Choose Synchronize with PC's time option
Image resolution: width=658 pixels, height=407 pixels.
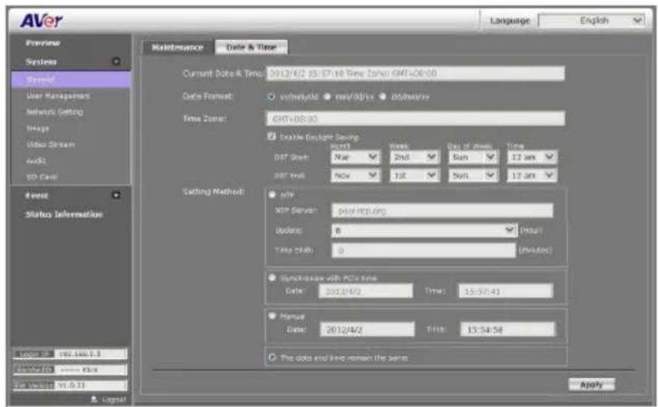[x=272, y=278]
